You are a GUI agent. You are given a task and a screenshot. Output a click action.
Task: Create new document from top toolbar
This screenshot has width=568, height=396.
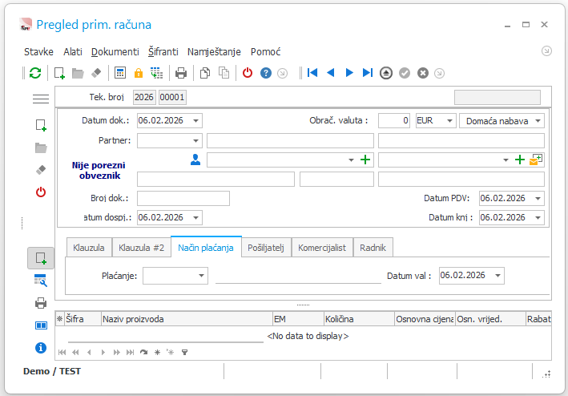click(x=59, y=73)
